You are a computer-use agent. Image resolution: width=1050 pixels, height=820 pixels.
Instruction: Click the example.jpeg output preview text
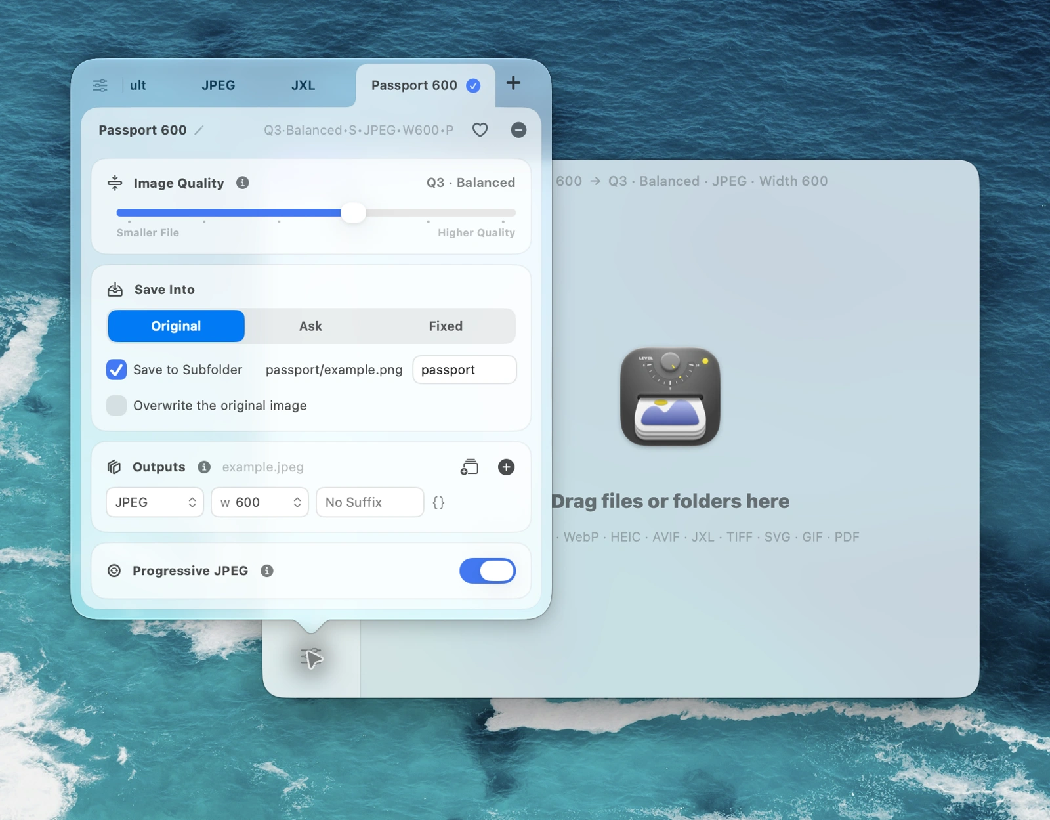point(262,467)
